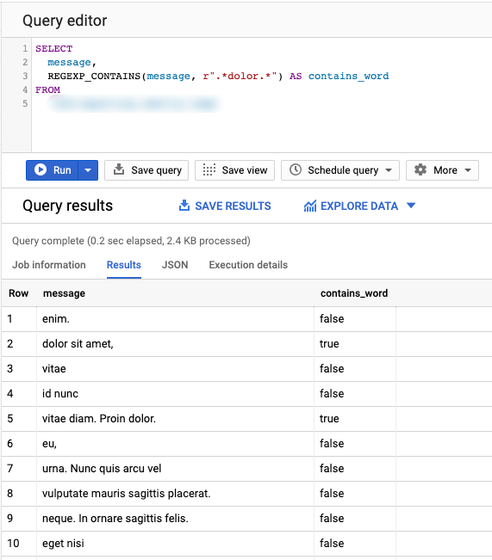This screenshot has width=492, height=560.
Task: Click the Save Results download icon
Action: pyautogui.click(x=184, y=206)
